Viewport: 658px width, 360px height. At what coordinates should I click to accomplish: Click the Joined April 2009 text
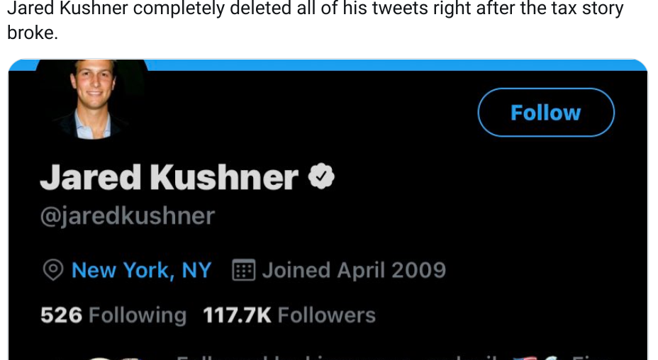353,270
